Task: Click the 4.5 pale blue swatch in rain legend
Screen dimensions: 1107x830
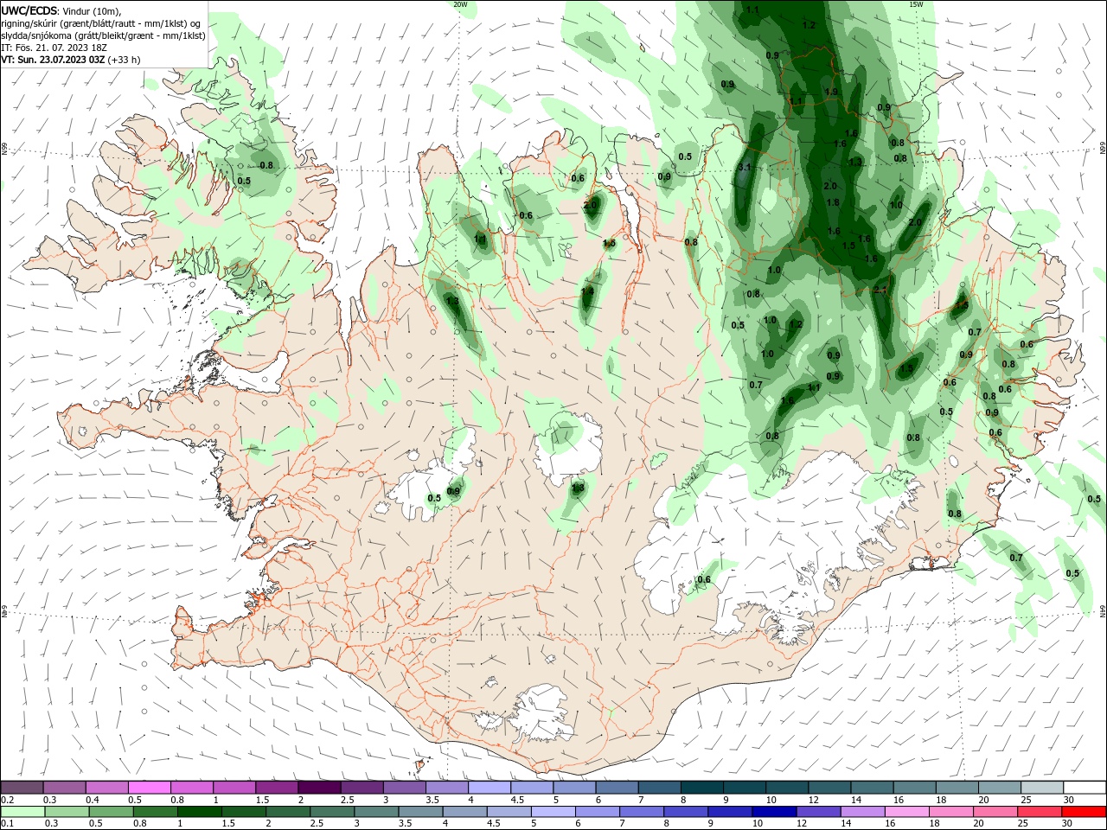Action: [508, 812]
